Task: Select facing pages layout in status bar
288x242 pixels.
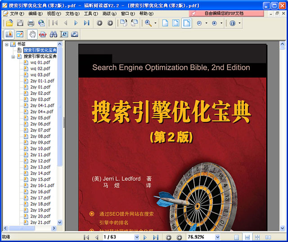Action: tap(268, 238)
